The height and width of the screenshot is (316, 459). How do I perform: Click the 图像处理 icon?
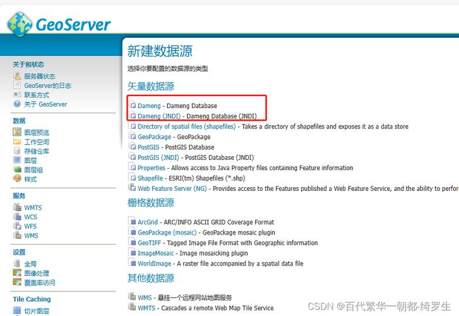17,273
